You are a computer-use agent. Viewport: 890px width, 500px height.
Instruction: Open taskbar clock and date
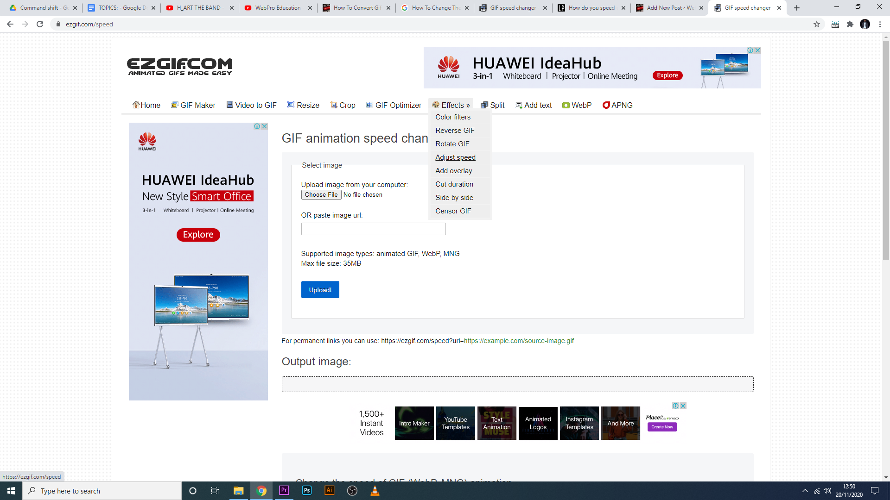(x=849, y=491)
